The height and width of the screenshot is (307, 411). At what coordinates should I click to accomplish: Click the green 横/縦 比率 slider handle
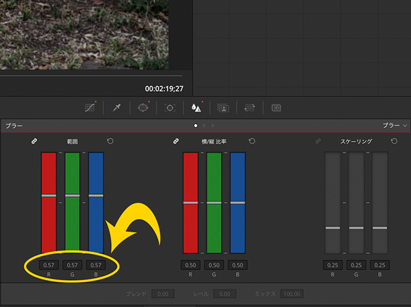point(214,203)
